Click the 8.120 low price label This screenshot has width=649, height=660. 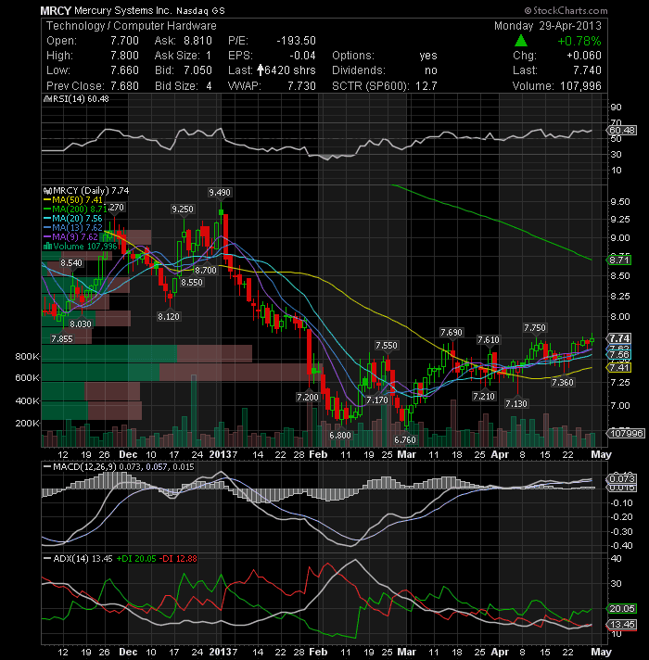[x=169, y=316]
